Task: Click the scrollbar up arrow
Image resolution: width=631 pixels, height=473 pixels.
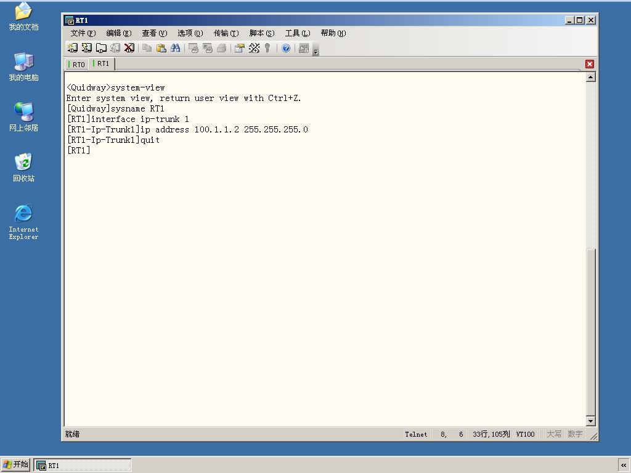Action: pos(591,77)
